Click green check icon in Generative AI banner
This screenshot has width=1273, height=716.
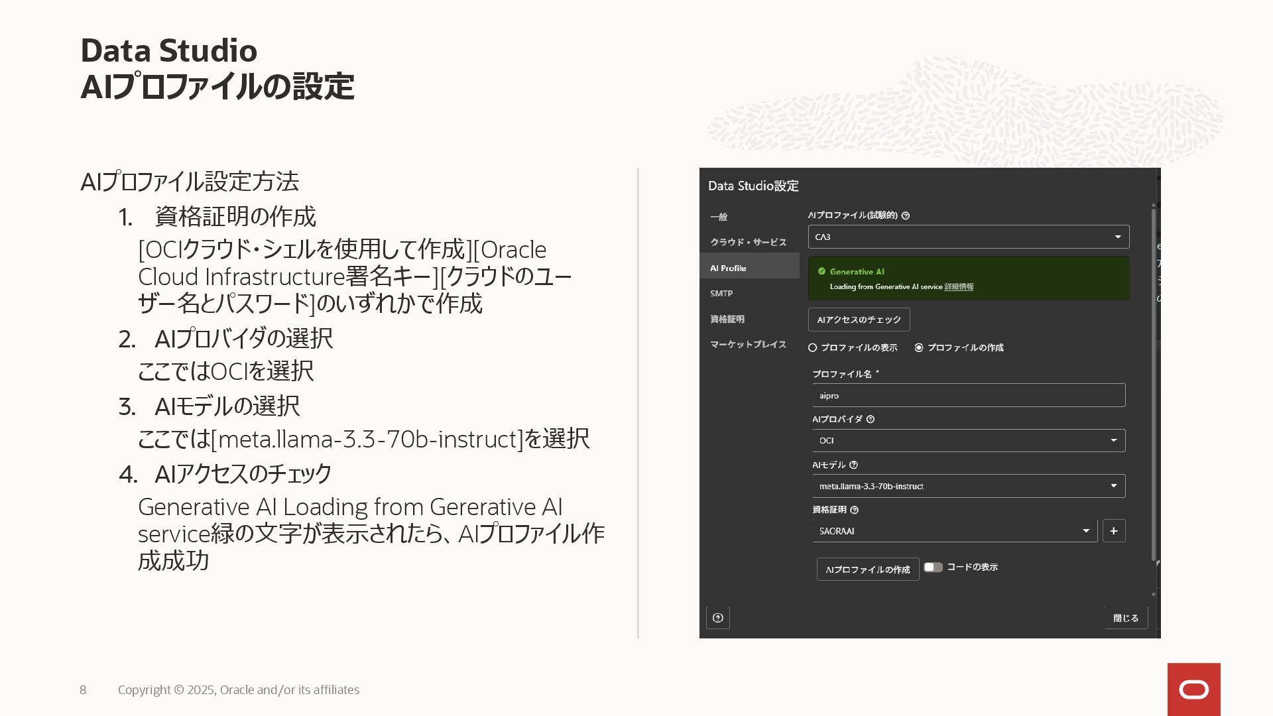click(821, 271)
